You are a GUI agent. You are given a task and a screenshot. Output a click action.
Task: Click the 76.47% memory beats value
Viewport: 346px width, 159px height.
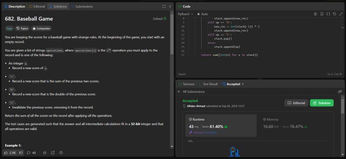[296, 127]
